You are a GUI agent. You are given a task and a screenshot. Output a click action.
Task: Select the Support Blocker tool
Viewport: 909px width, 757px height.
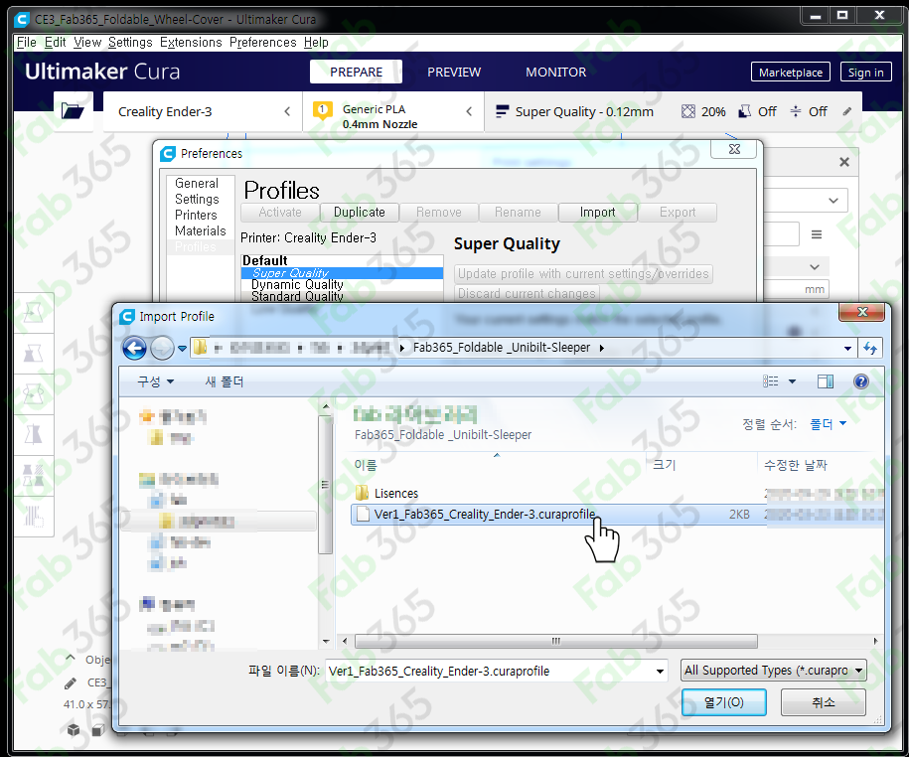click(34, 516)
